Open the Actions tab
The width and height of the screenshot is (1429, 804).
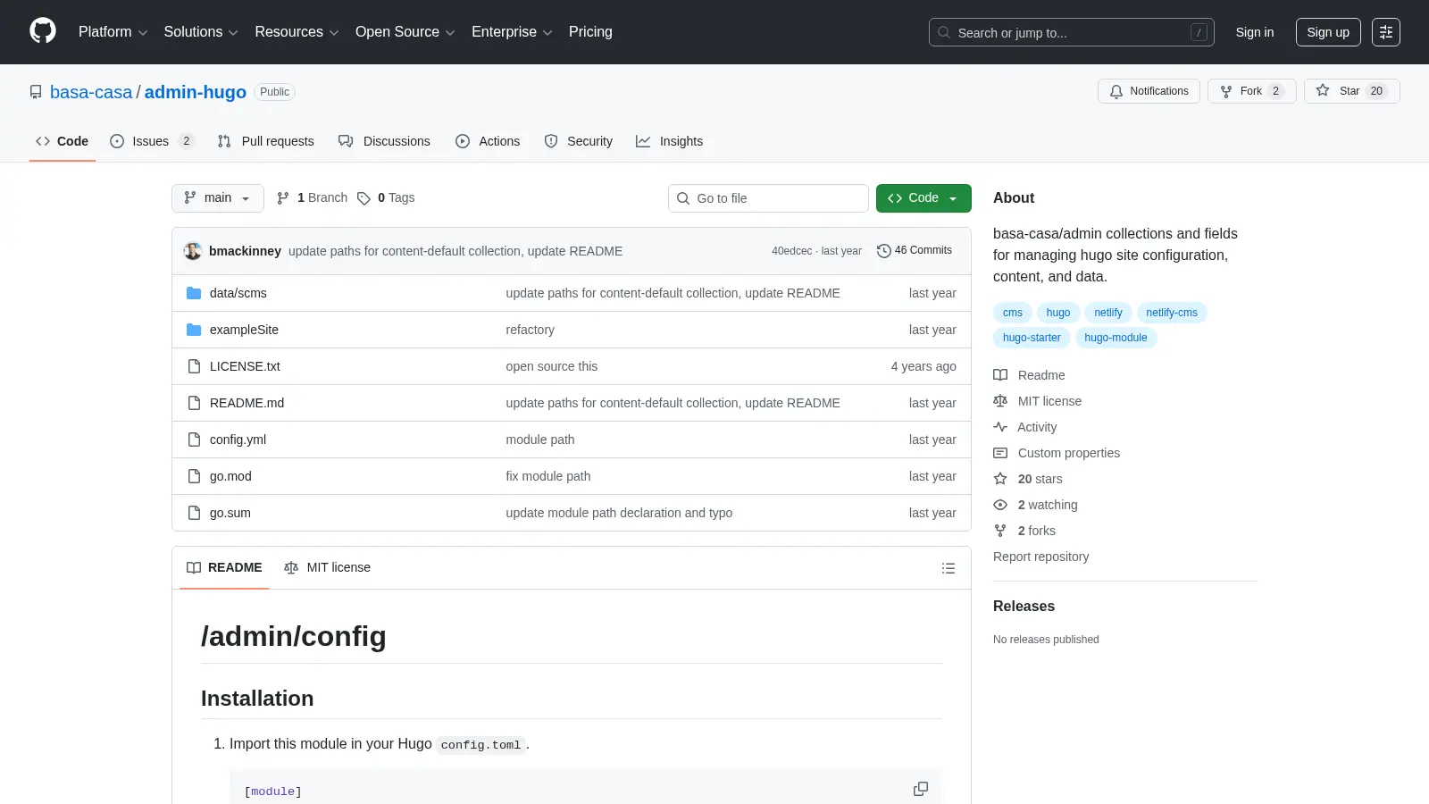488,141
